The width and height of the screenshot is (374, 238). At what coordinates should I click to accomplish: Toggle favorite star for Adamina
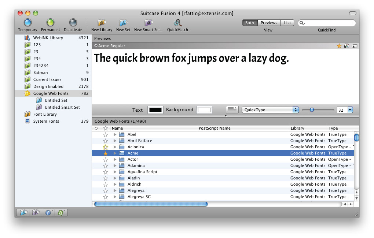point(106,166)
